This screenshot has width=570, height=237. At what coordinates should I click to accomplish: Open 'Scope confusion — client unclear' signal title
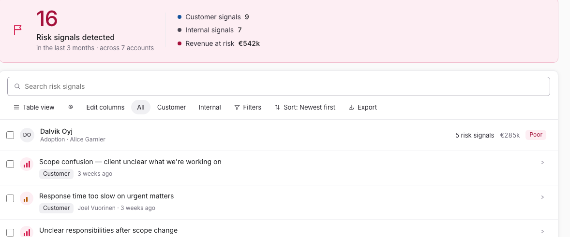click(130, 162)
